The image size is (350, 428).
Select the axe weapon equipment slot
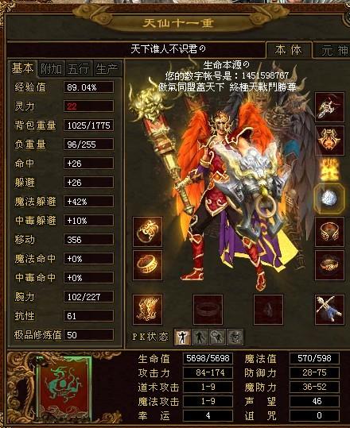(329, 107)
